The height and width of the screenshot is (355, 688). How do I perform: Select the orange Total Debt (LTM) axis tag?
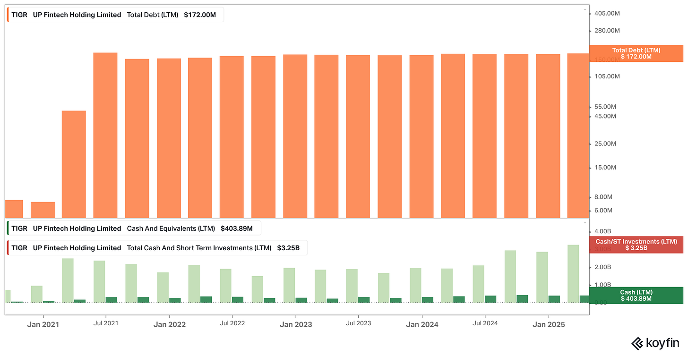coord(636,53)
